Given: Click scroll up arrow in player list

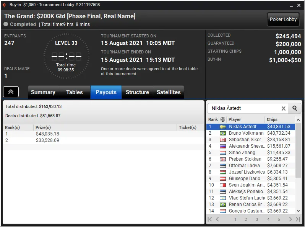Looking at the screenshot, I should tap(298, 120).
